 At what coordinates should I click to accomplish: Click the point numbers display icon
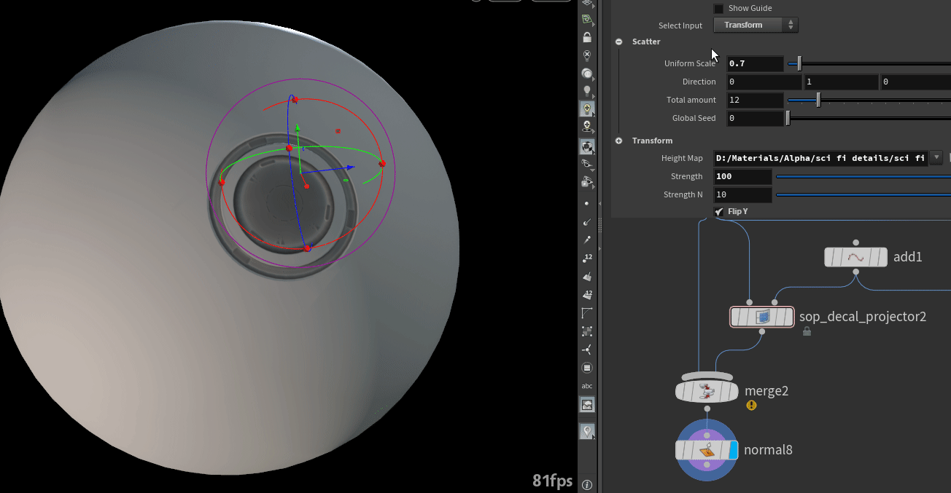click(x=587, y=256)
